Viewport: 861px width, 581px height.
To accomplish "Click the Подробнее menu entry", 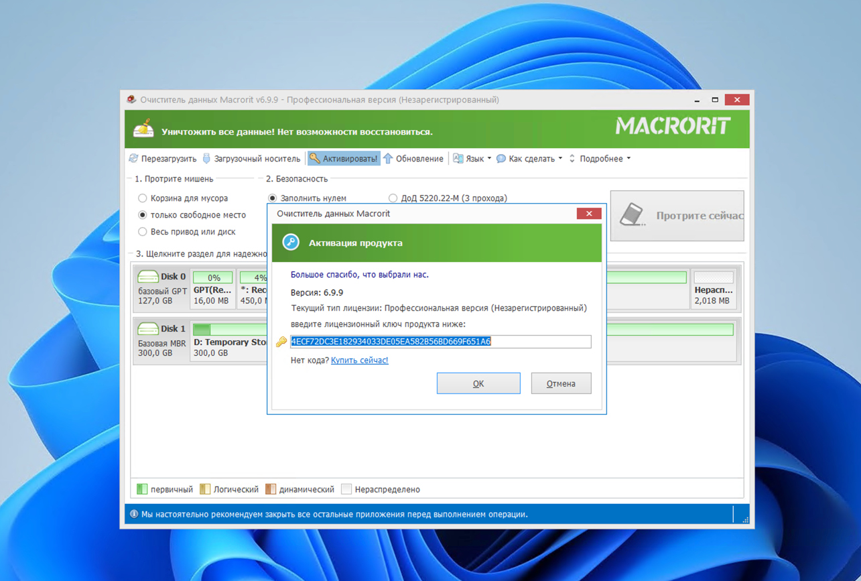I will point(602,159).
